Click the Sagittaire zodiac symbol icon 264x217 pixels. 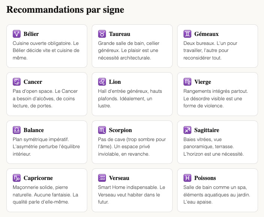click(187, 130)
